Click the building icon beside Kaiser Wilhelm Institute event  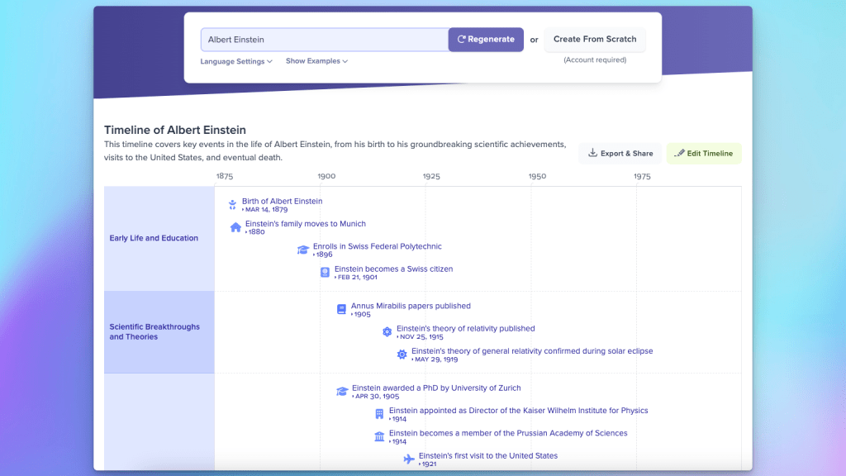379,414
